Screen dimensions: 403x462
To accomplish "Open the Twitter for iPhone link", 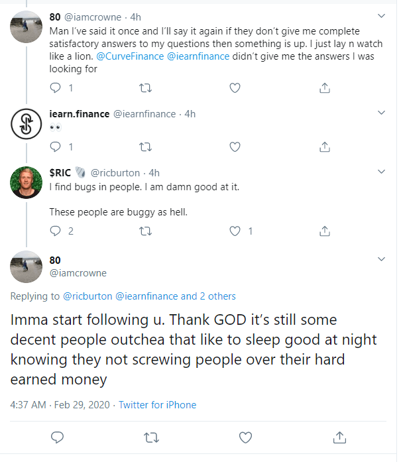I will coord(157,404).
